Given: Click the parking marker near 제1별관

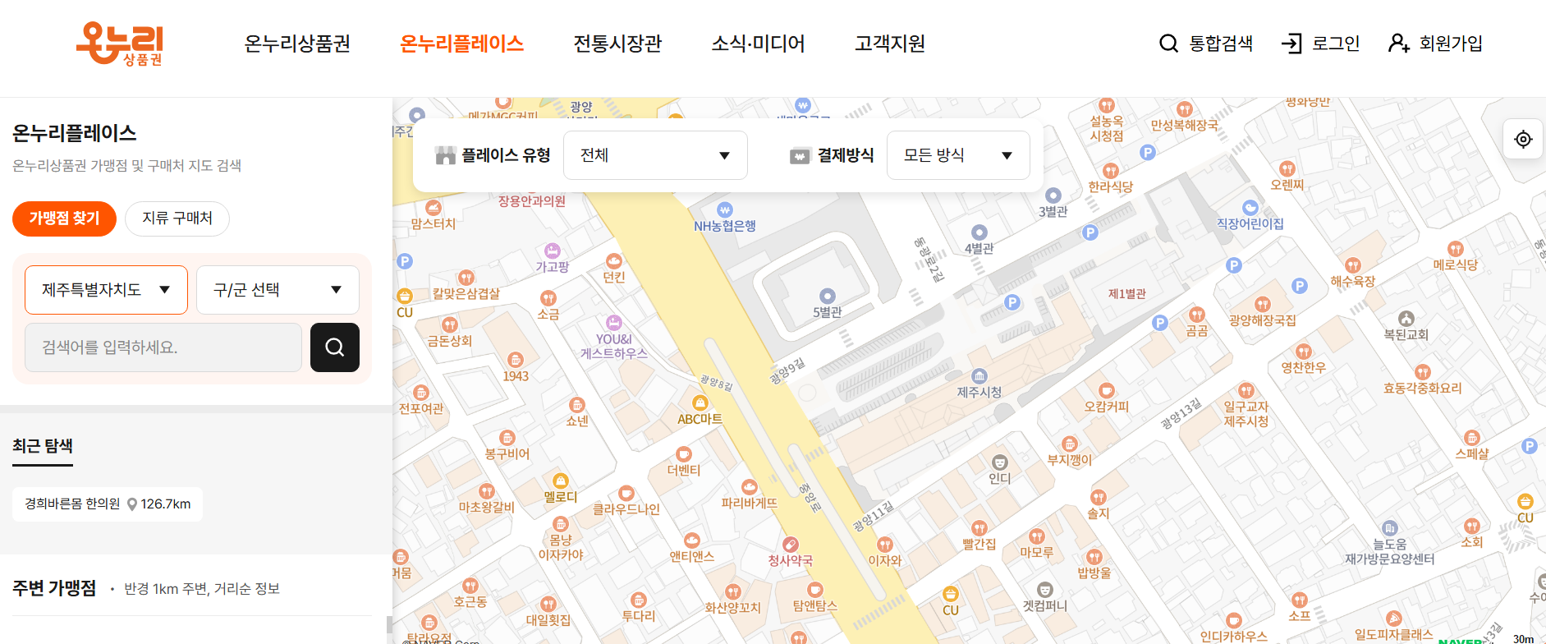Looking at the screenshot, I should click(1160, 323).
